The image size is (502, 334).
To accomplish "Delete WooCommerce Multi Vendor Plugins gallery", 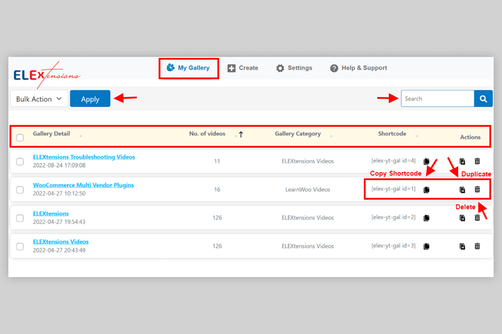I will tap(477, 189).
